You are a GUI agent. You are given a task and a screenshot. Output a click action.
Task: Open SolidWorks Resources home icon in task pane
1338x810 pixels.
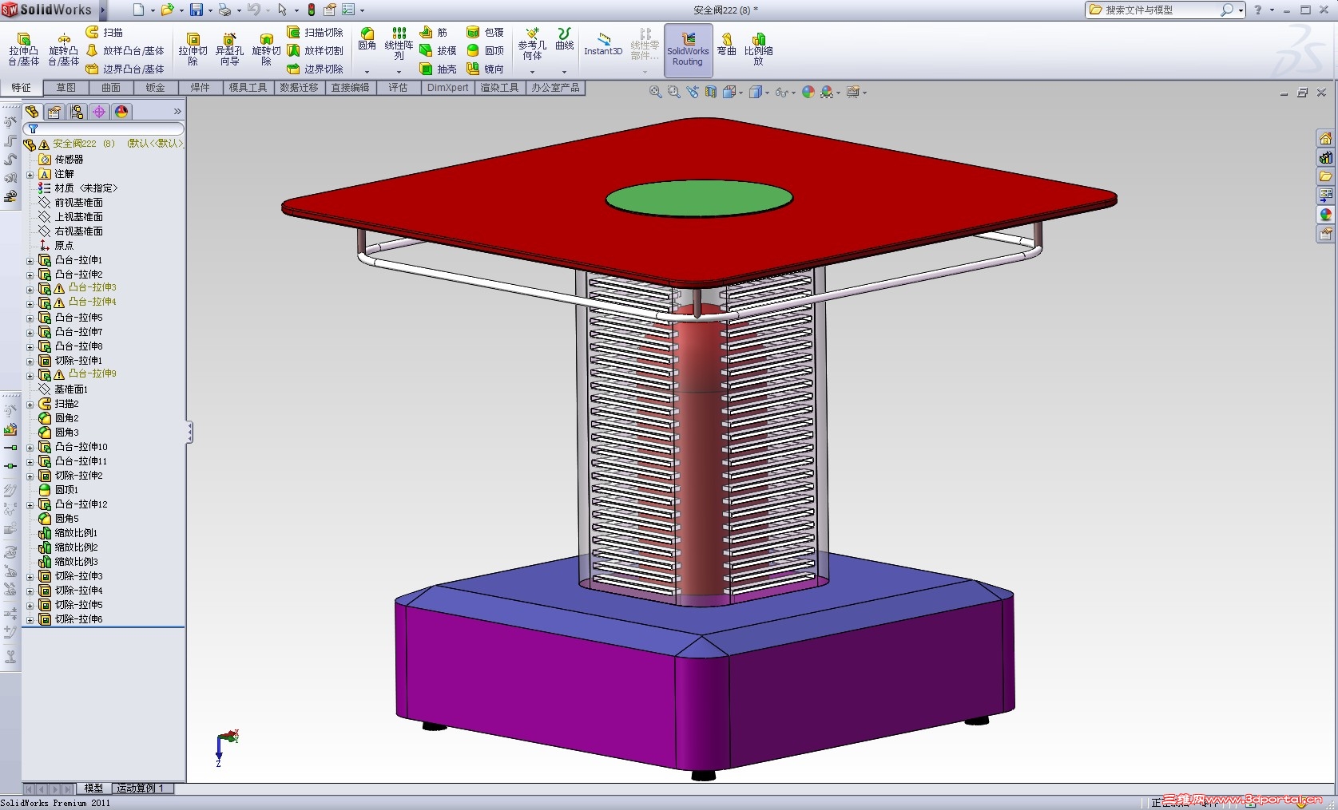[x=1326, y=138]
